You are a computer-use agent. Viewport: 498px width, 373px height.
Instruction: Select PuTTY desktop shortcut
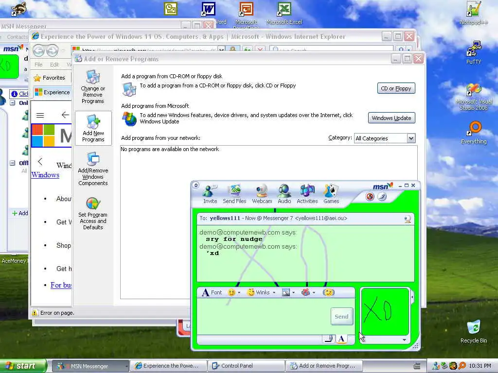click(474, 52)
